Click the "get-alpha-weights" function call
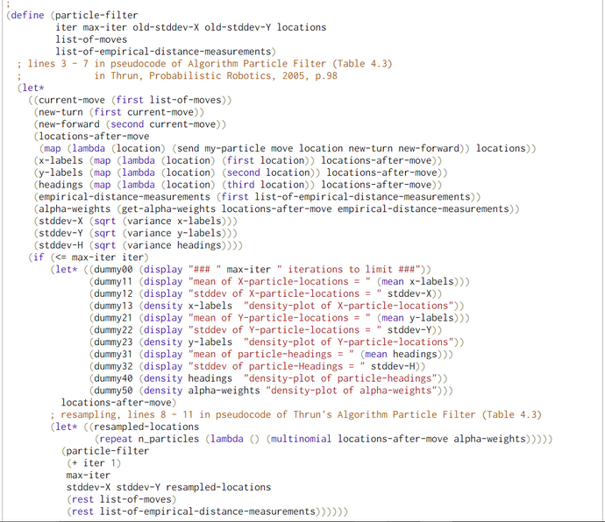Image resolution: width=605 pixels, height=522 pixels. pyautogui.click(x=168, y=209)
